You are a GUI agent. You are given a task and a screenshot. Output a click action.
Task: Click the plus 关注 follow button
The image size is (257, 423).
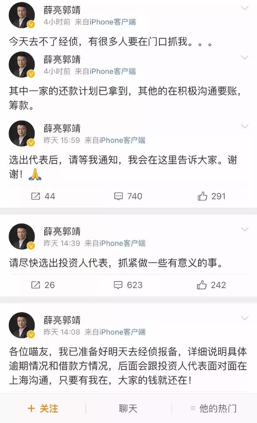click(x=43, y=409)
